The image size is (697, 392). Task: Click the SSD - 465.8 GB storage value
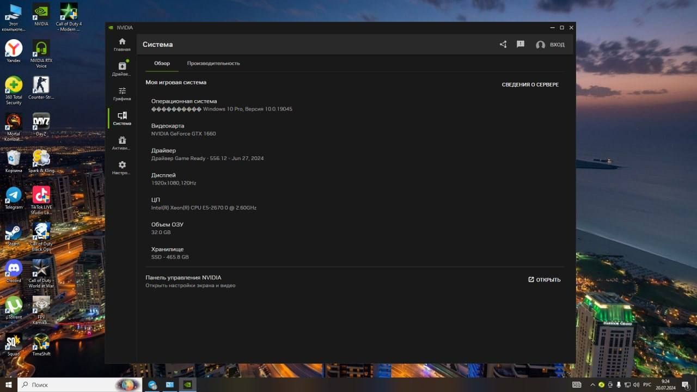coord(170,257)
